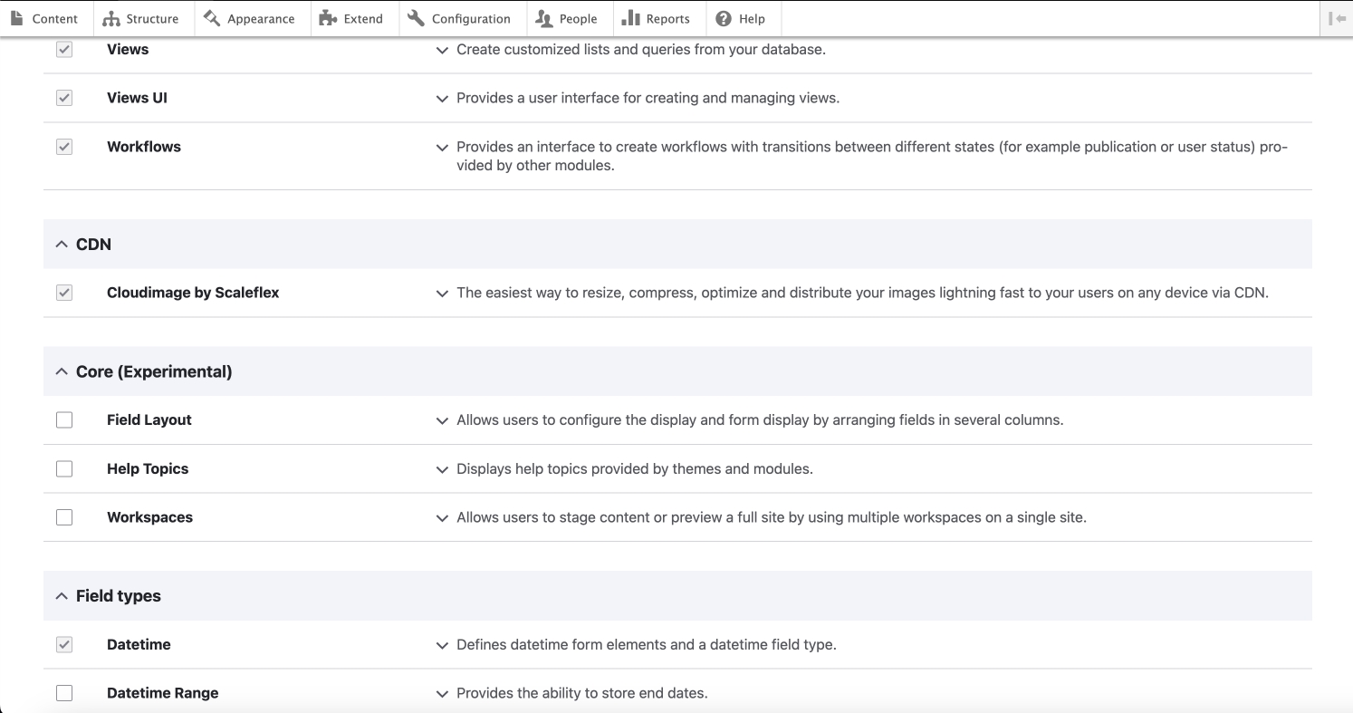Screen dimensions: 1353x713
Task: Enable the Datetime Range checkbox
Action: click(64, 693)
